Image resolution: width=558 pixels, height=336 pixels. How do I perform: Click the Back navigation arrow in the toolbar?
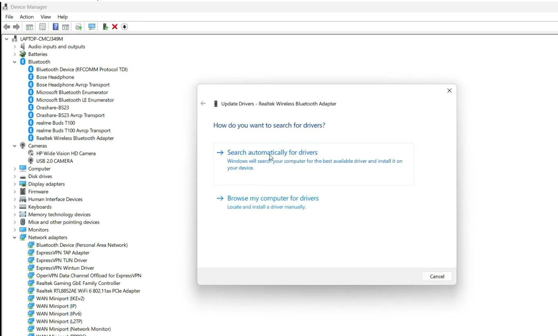pyautogui.click(x=7, y=27)
